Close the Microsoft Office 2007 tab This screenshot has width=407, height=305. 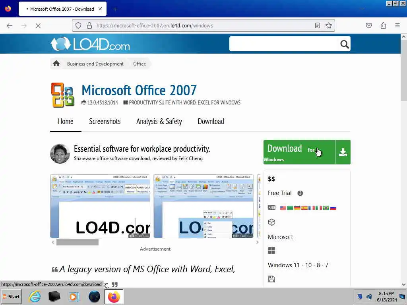100,9
